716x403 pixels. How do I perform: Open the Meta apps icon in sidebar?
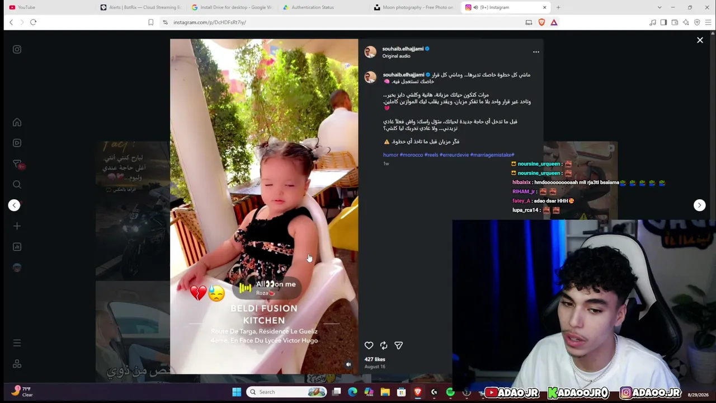pos(17,364)
